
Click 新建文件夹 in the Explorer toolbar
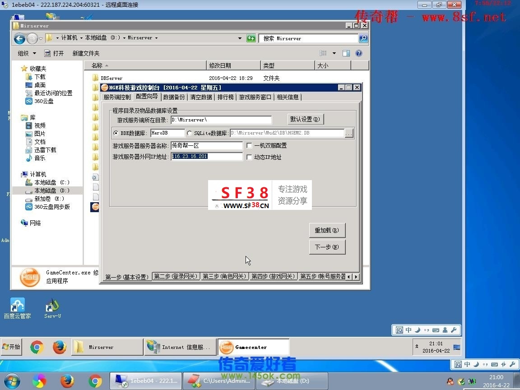[86, 53]
